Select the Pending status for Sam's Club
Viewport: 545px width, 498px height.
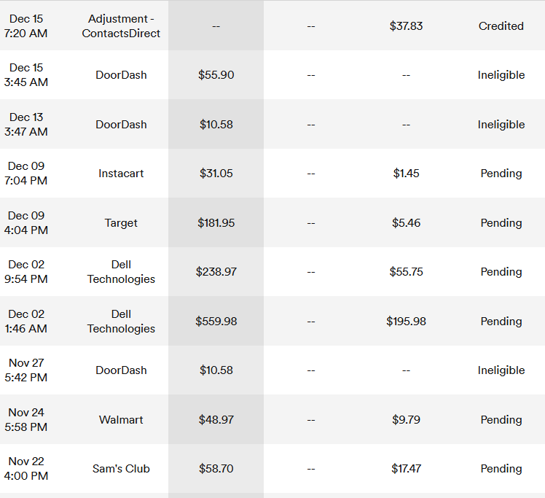501,469
